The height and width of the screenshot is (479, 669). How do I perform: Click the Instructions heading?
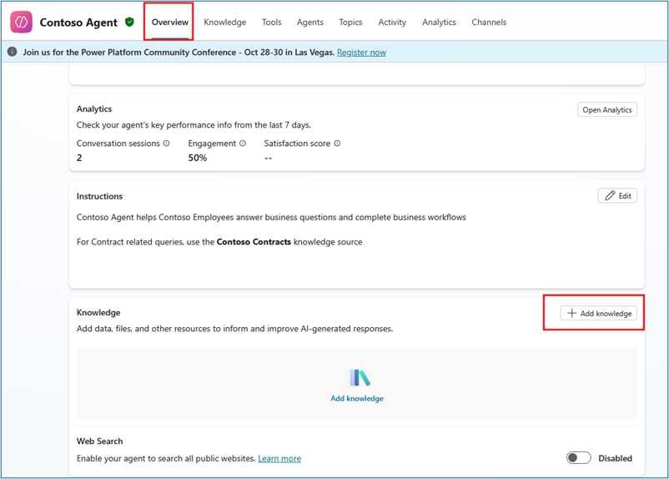click(99, 196)
